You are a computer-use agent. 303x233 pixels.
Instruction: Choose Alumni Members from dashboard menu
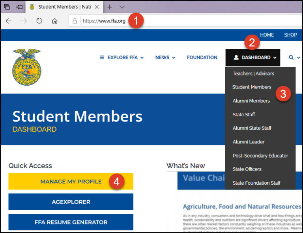click(x=251, y=101)
